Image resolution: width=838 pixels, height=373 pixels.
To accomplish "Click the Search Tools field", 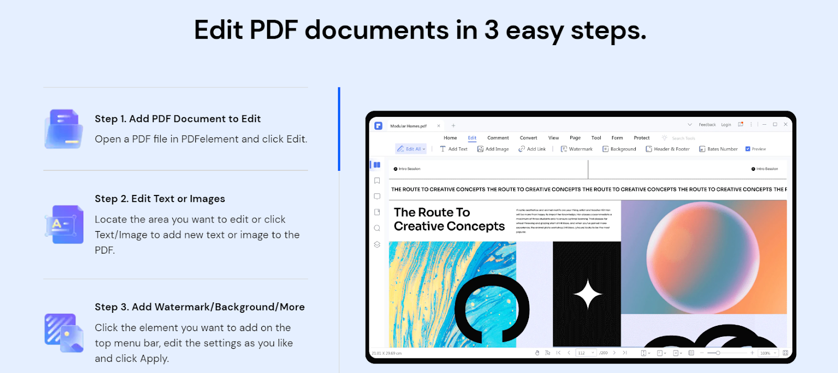I will [x=683, y=138].
